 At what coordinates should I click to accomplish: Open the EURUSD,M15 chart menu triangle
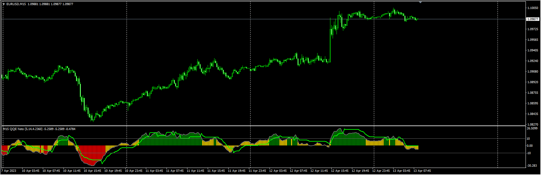point(4,4)
